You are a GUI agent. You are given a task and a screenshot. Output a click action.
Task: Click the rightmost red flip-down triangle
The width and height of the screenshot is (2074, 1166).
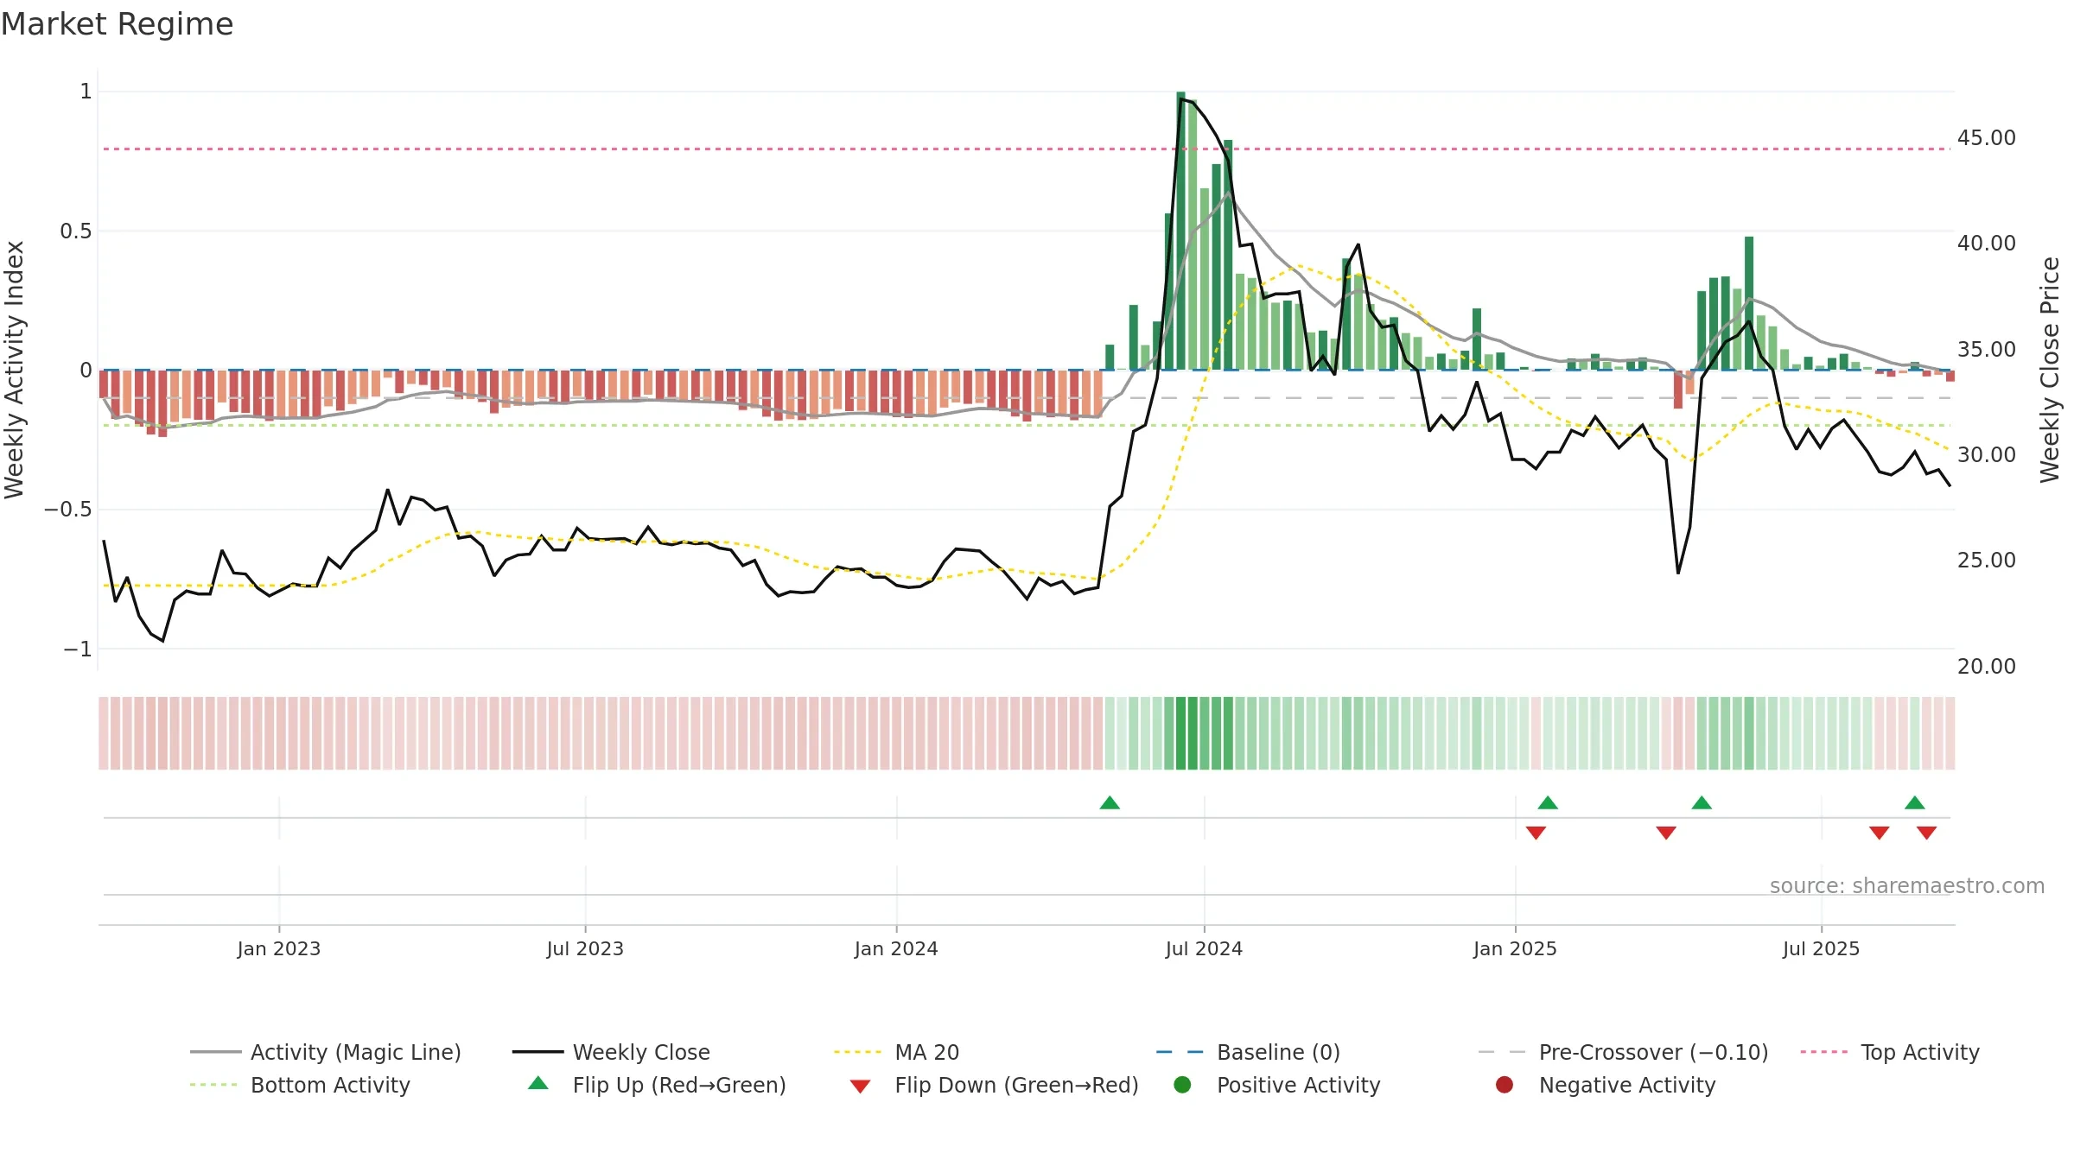tap(1927, 833)
